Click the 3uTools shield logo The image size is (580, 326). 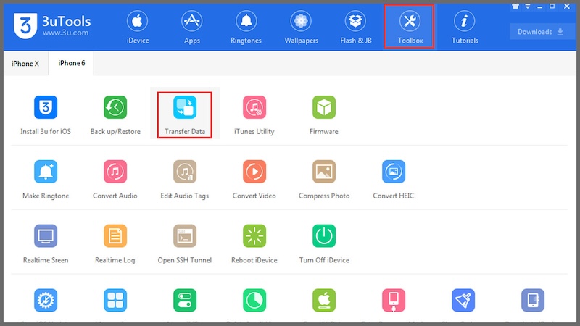point(25,25)
